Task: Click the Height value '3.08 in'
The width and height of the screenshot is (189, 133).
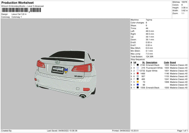Action: point(184,8)
